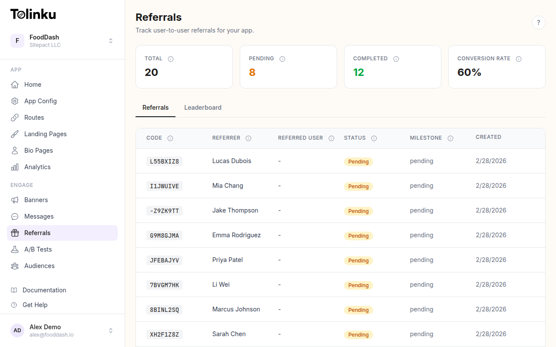Screen dimensions: 556x347
Task: Switch to the Leaderboard tab
Action: pyautogui.click(x=203, y=107)
